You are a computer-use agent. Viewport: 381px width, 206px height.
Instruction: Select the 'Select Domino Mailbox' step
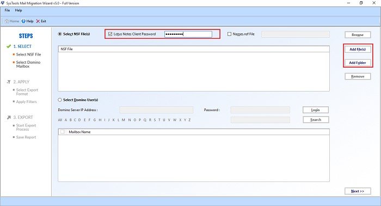(x=28, y=64)
